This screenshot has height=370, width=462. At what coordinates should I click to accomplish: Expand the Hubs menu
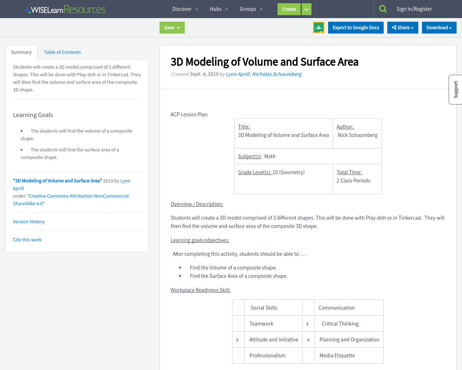point(219,9)
